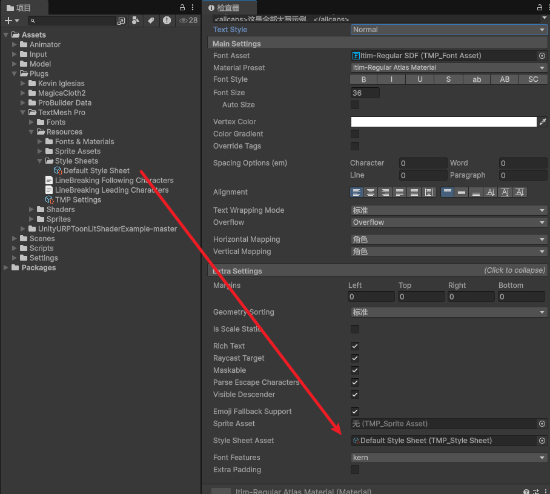The height and width of the screenshot is (494, 550).
Task: Apply italic style using the I icon
Action: point(391,79)
